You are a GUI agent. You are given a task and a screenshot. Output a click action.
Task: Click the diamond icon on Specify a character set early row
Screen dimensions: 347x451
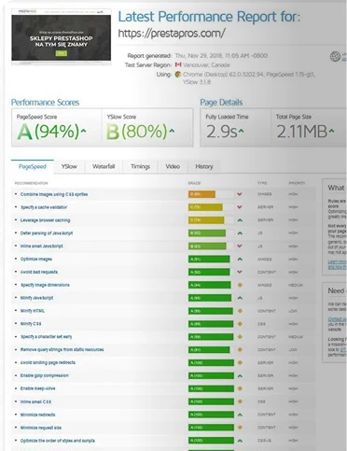click(240, 337)
